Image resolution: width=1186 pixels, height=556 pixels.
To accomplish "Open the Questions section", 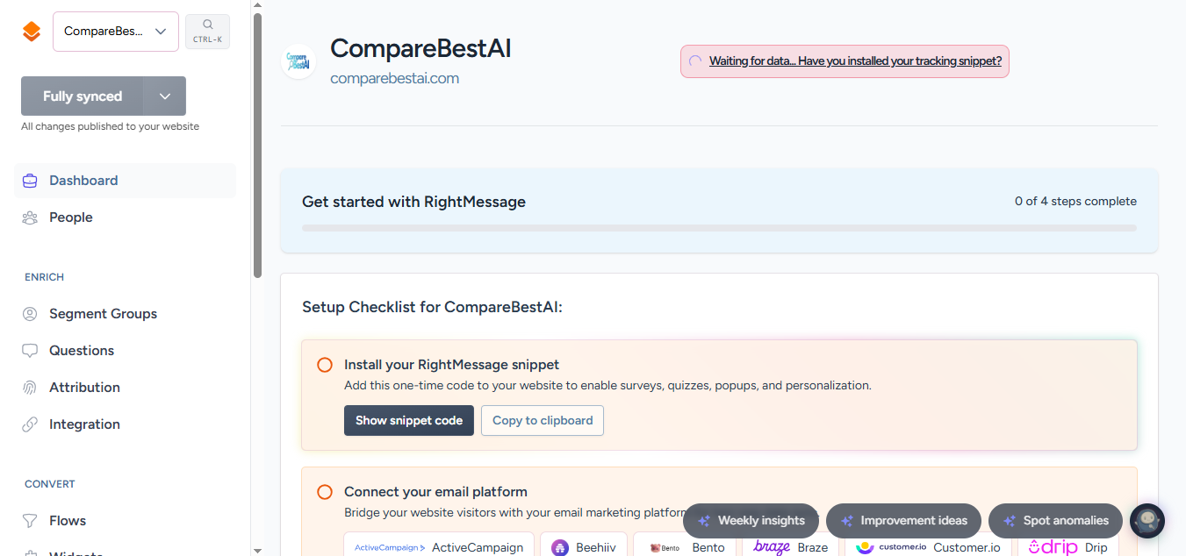I will tap(125, 351).
